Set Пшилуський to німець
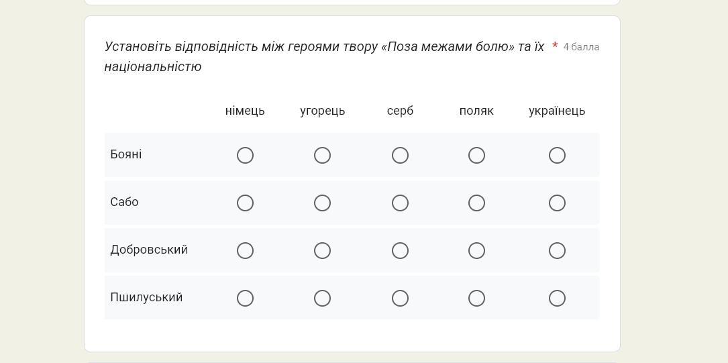Image resolution: width=728 pixels, height=363 pixels. pos(245,299)
